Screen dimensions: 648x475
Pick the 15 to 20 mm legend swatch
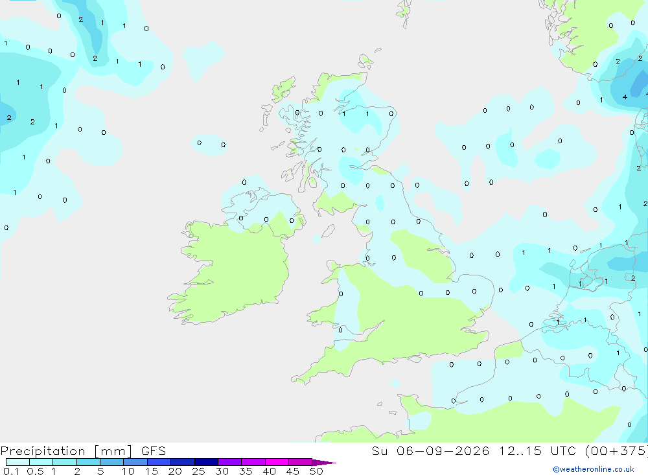pyautogui.click(x=159, y=462)
